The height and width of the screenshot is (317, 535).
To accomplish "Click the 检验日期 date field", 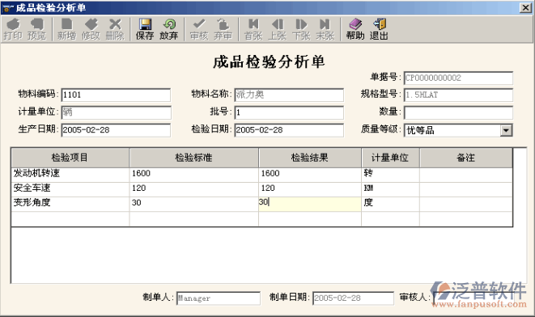I will [289, 130].
